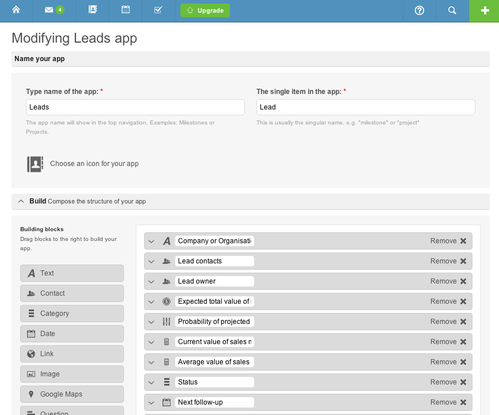Open the search magnifier icon
499x415 pixels.
pyautogui.click(x=452, y=10)
